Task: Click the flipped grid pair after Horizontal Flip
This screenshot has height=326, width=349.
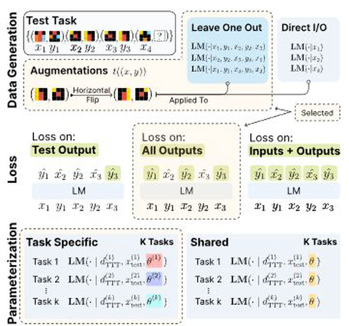Action: tap(133, 94)
